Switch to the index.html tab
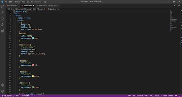Screen dimensions: 182x97 tap(13, 6)
